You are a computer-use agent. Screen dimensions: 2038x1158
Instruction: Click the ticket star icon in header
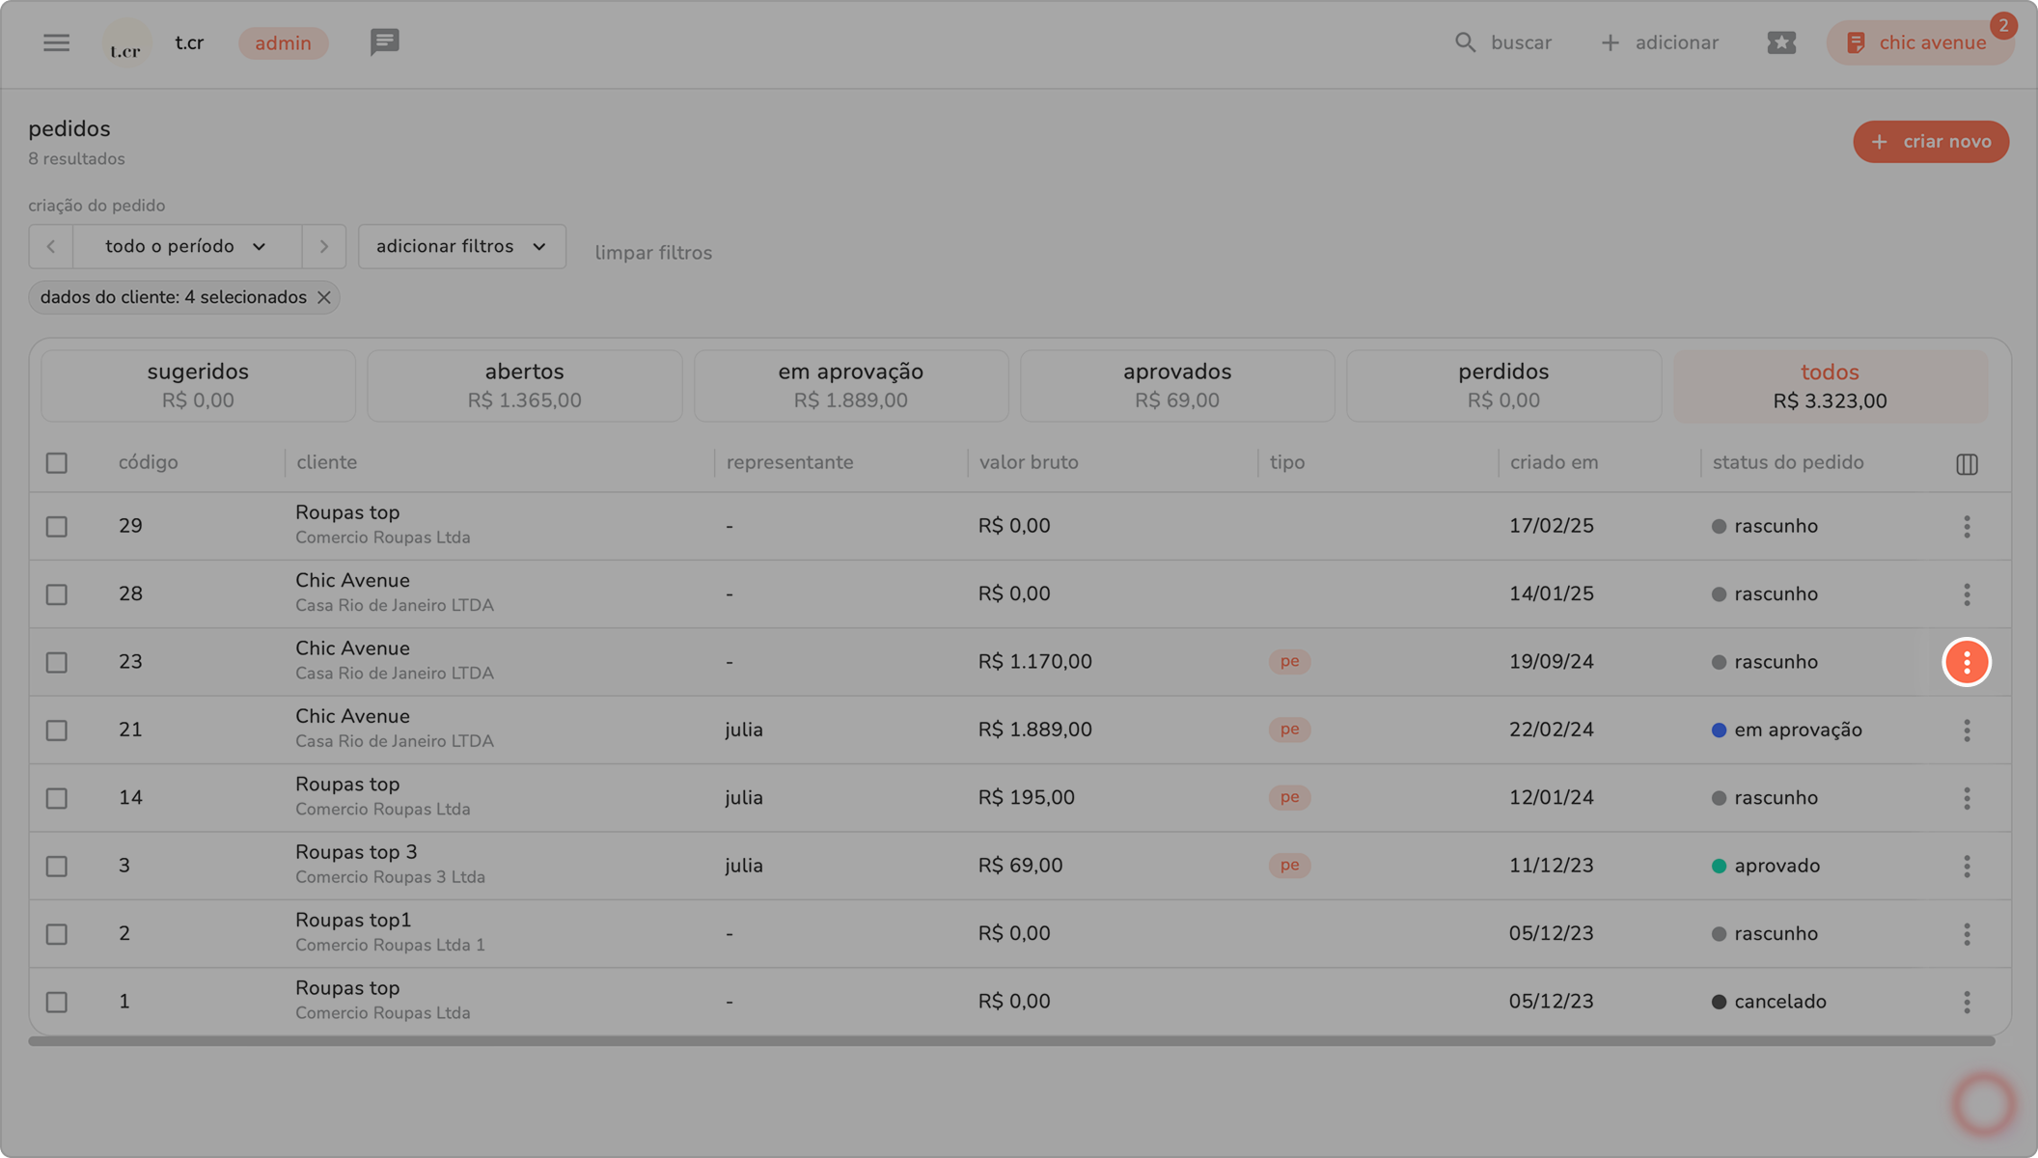[1781, 42]
